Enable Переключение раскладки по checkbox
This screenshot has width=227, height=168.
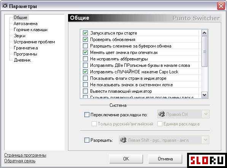[87, 115]
